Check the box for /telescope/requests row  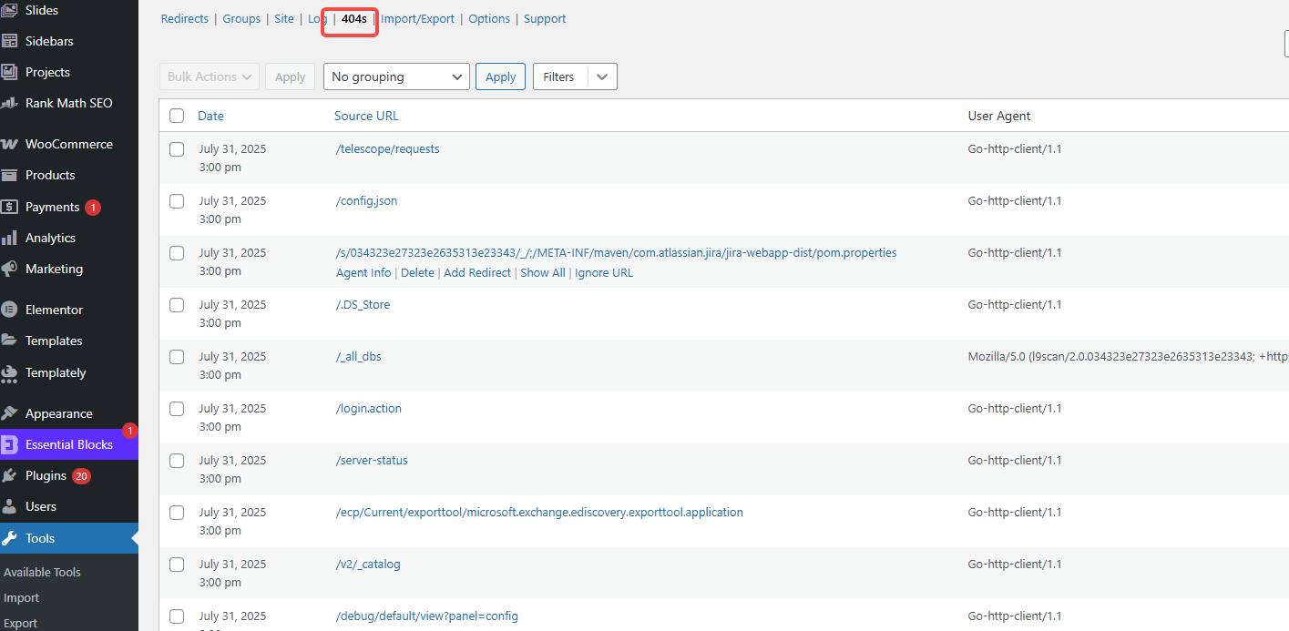click(177, 149)
